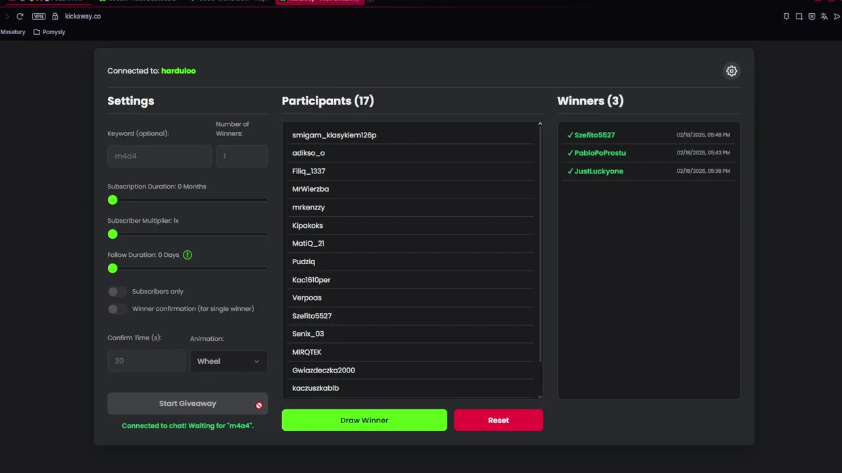This screenshot has width=842, height=473.
Task: Click the red Reset button
Action: pos(499,420)
